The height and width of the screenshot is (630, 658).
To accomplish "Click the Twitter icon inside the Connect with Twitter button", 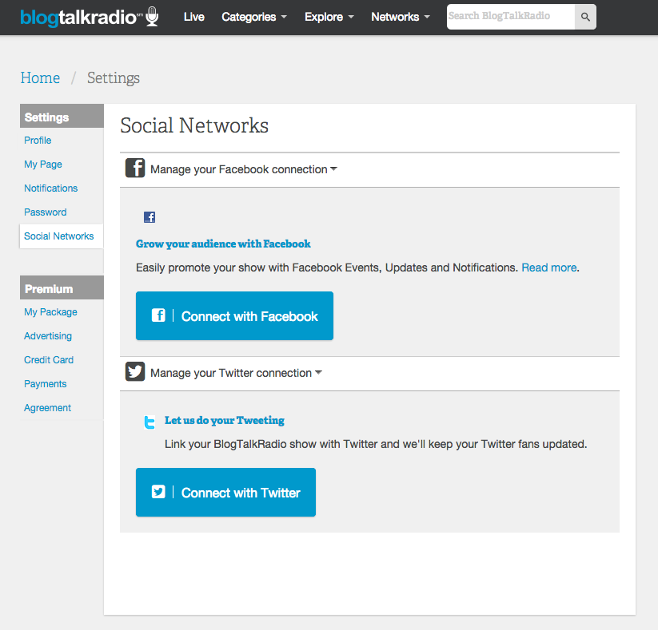I will tap(158, 492).
